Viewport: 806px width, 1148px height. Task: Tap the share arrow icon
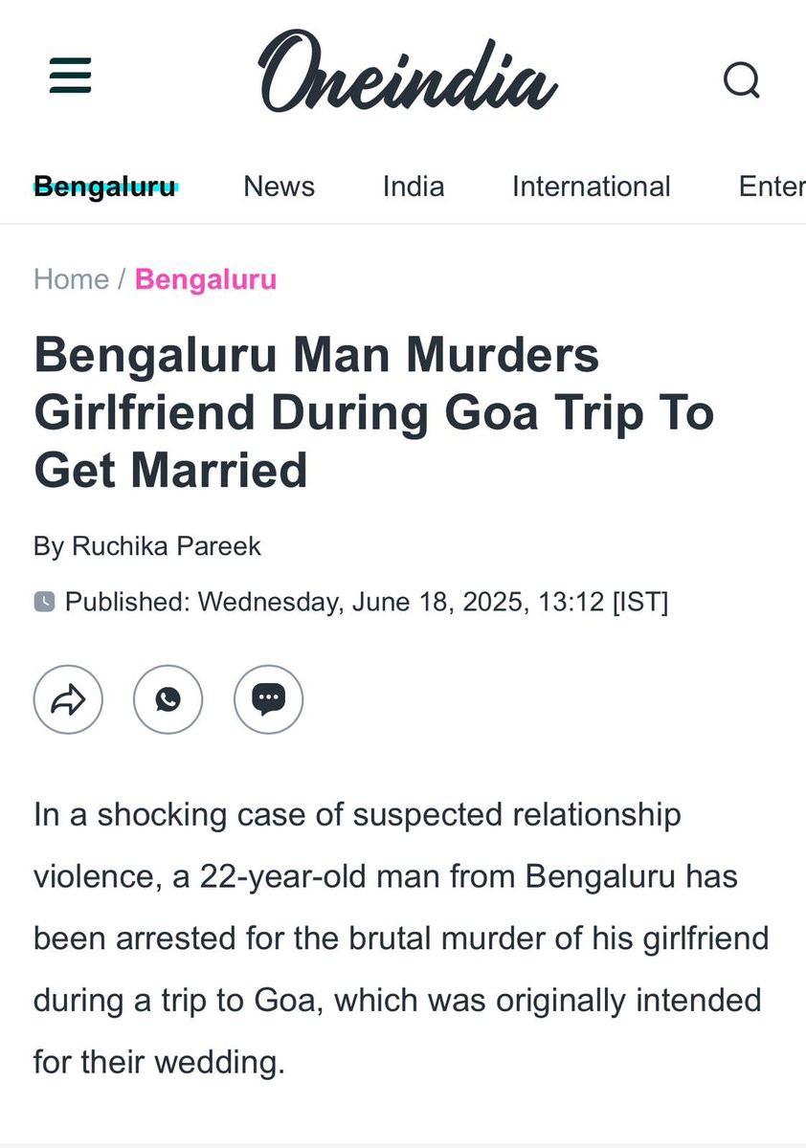[x=68, y=700]
